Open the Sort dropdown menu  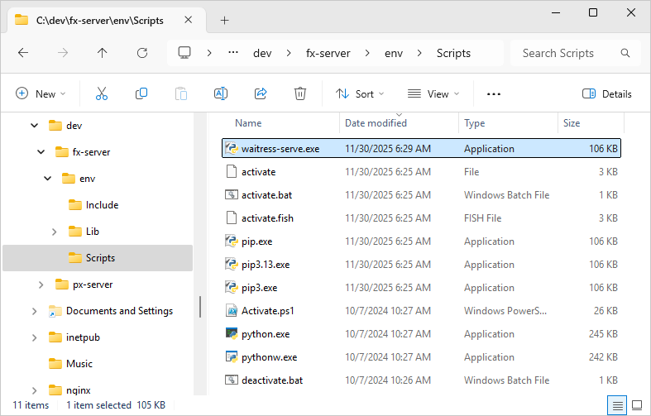click(360, 94)
